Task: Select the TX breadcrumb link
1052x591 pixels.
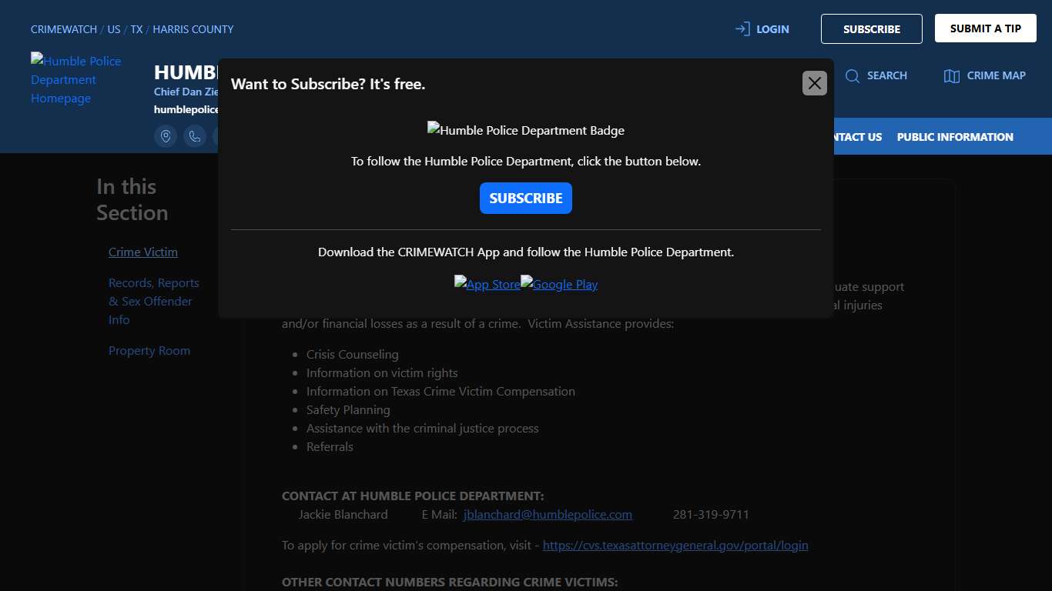Action: pos(136,29)
